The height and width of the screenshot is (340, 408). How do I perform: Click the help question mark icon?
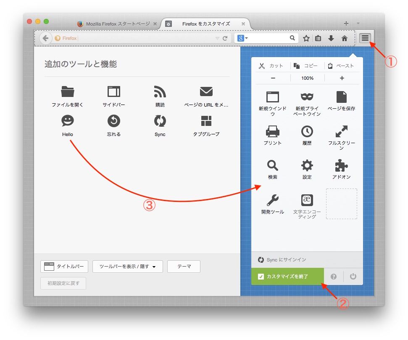334,277
